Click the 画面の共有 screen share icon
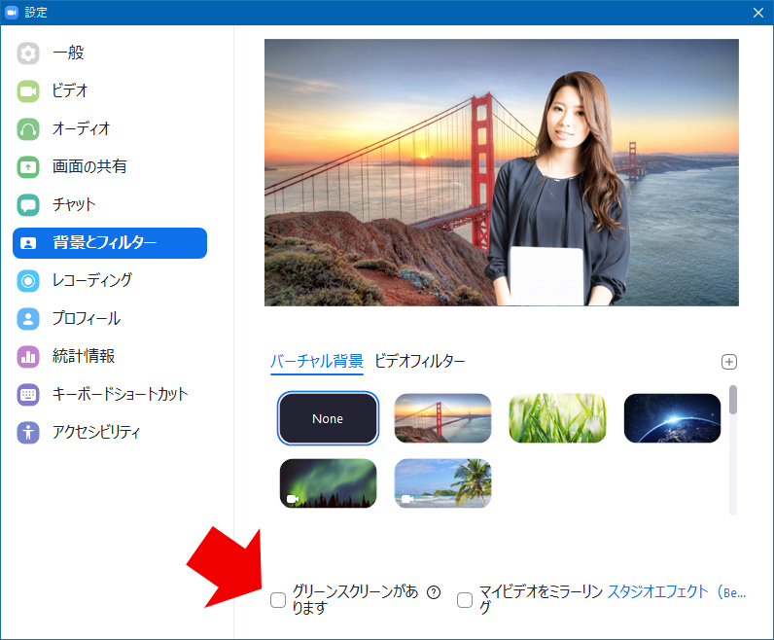 pyautogui.click(x=28, y=167)
